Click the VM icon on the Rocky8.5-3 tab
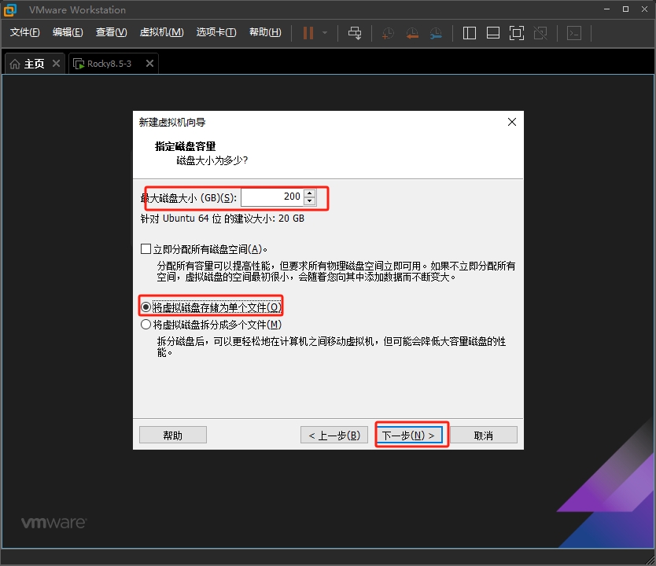The width and height of the screenshot is (656, 566). [x=79, y=64]
